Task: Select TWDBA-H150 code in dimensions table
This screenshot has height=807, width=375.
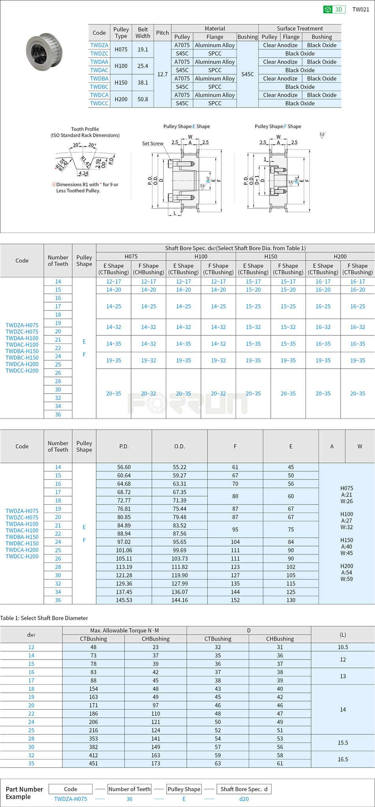Action: (x=22, y=537)
